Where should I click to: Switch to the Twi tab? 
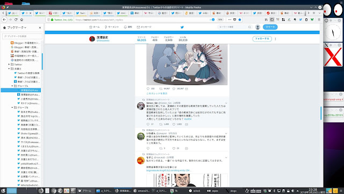click(81, 13)
